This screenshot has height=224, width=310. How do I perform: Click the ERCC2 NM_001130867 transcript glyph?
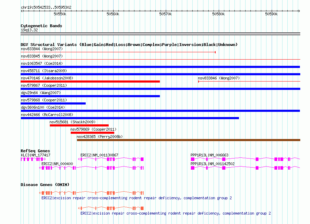[111, 159]
